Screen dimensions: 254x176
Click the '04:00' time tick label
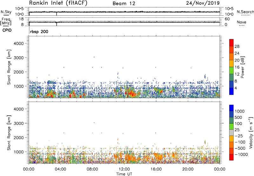pyautogui.click(x=60, y=169)
